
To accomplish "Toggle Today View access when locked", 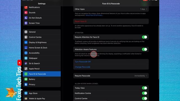I will [144, 88].
